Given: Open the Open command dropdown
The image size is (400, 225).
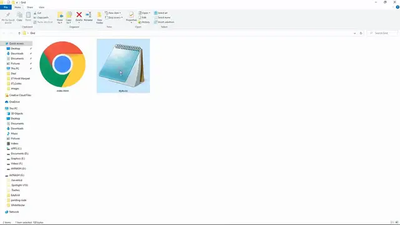Looking at the screenshot, I should pyautogui.click(x=144, y=12).
